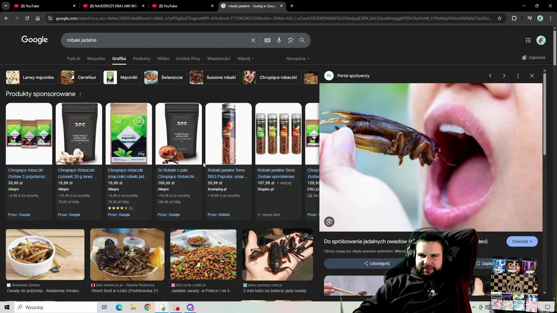Viewport: 557px width, 313px height.
Task: Filter by Suszone robaki chip
Action: [x=214, y=77]
